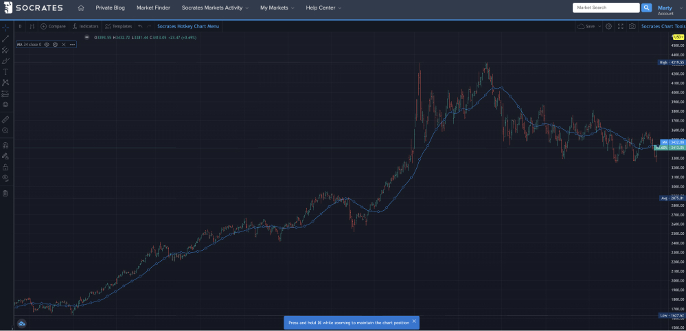The width and height of the screenshot is (686, 331).
Task: Click the MA 34 close 0 label
Action: (30, 45)
